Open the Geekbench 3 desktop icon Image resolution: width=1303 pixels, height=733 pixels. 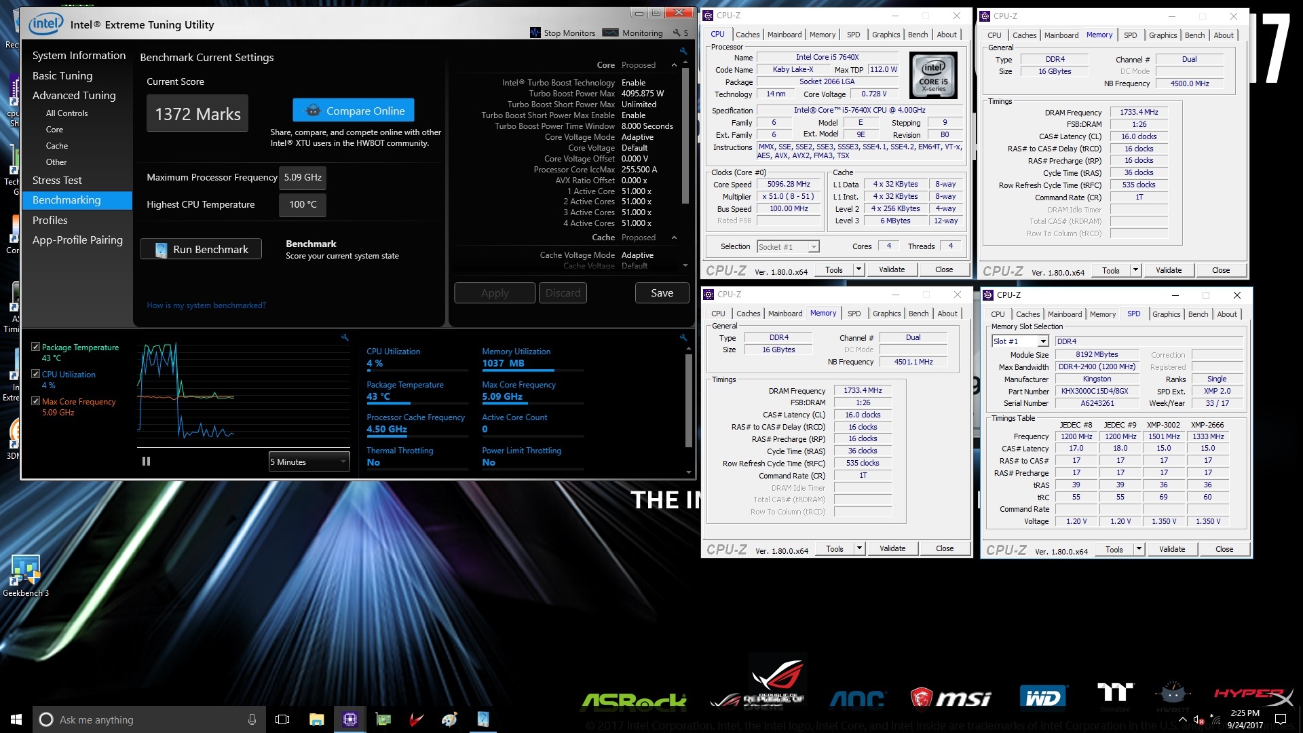tap(26, 576)
